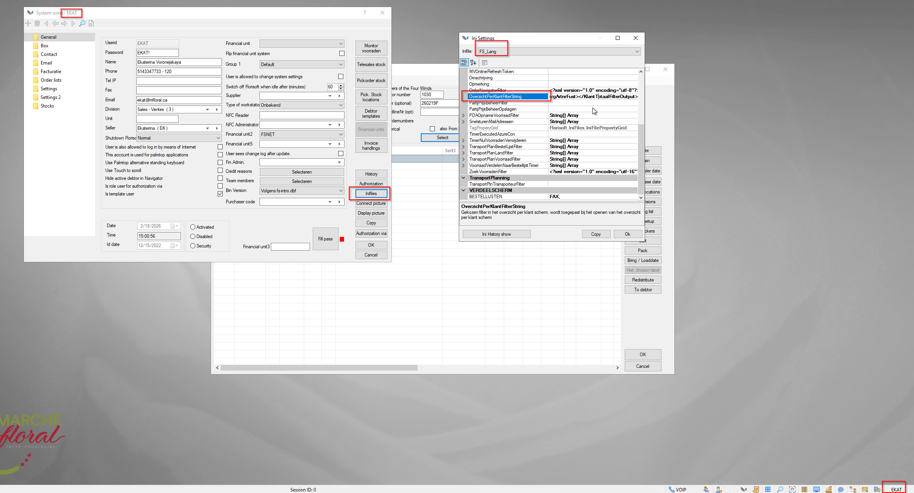Click the red square next to Fill pass
Screen dimensions: 914x493
tap(342, 239)
